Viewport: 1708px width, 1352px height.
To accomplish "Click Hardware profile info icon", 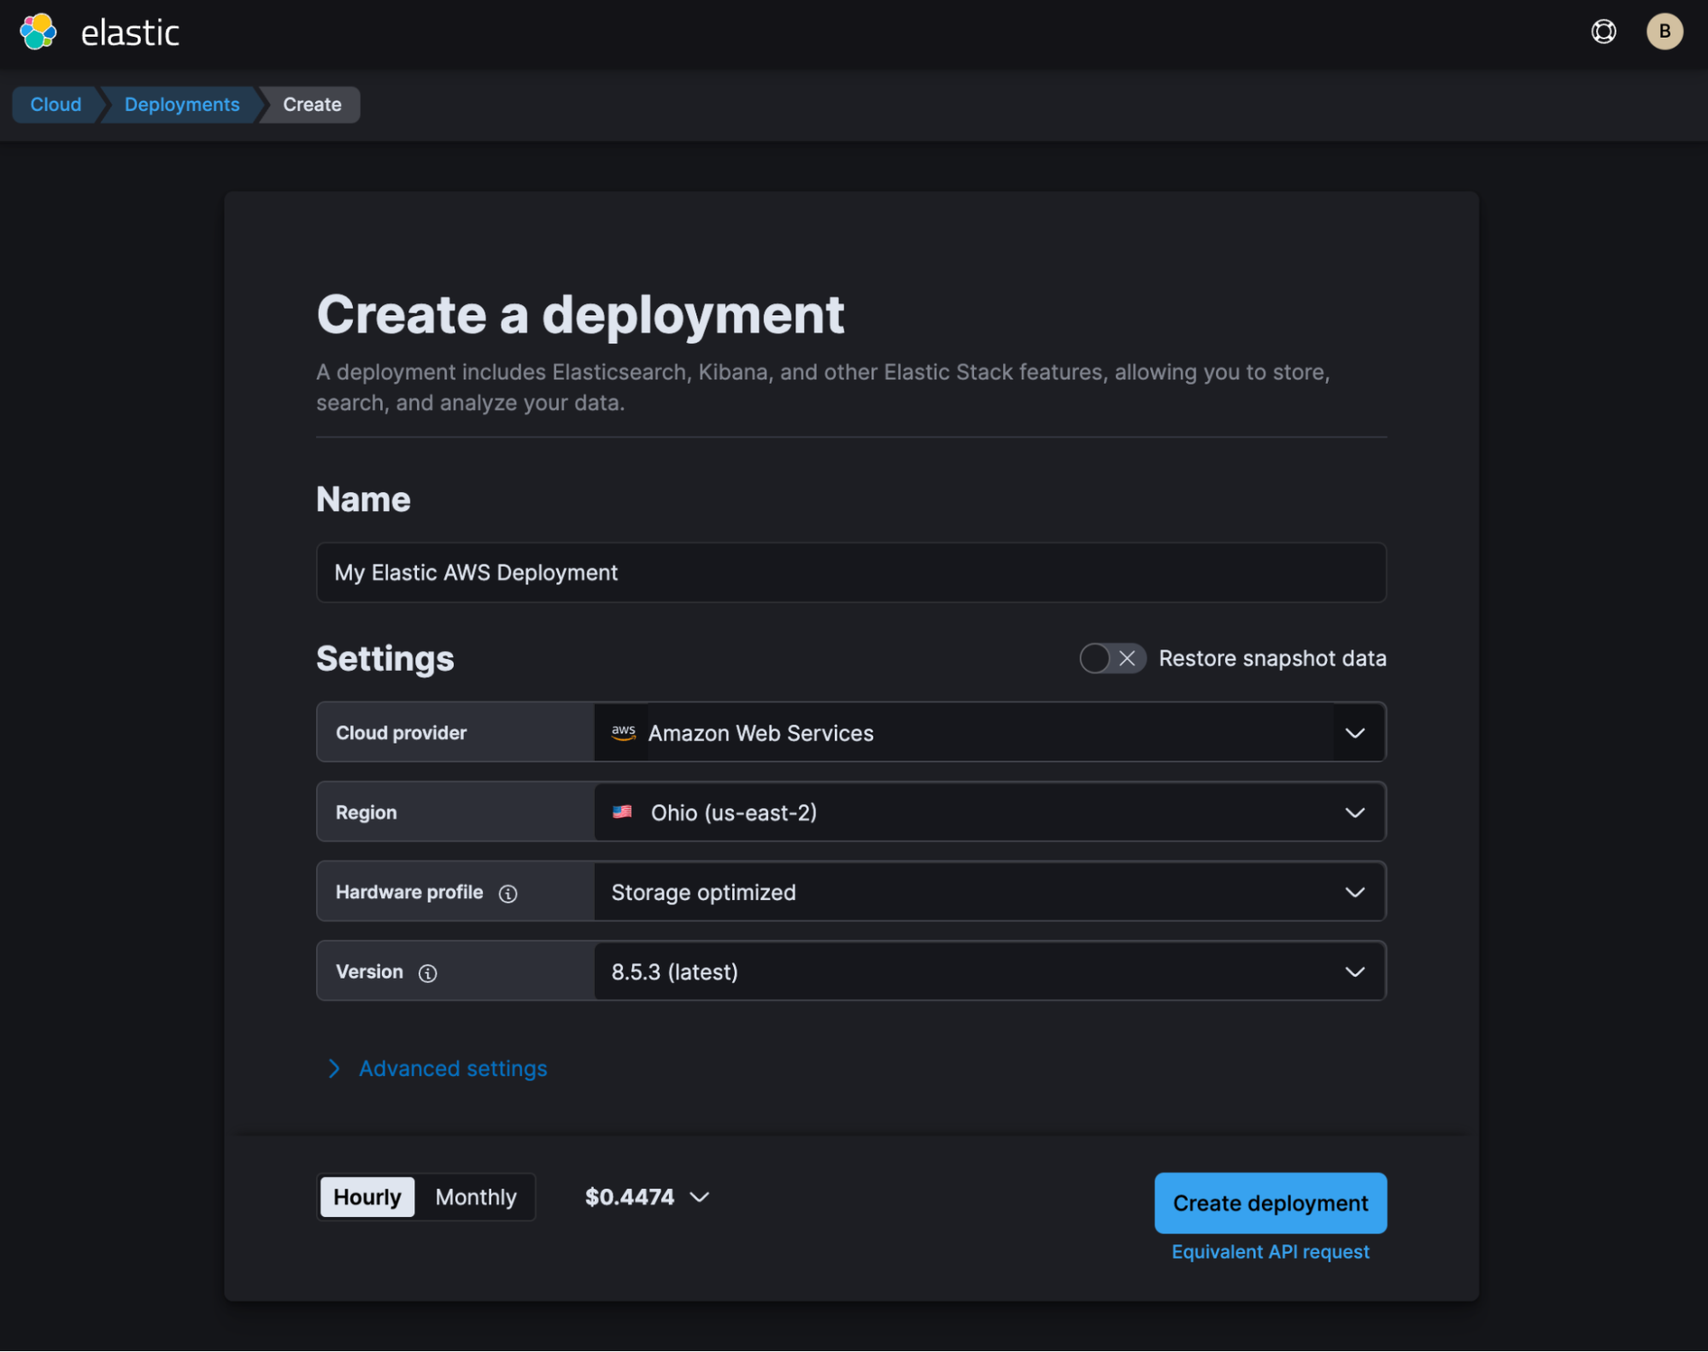I will click(x=508, y=893).
